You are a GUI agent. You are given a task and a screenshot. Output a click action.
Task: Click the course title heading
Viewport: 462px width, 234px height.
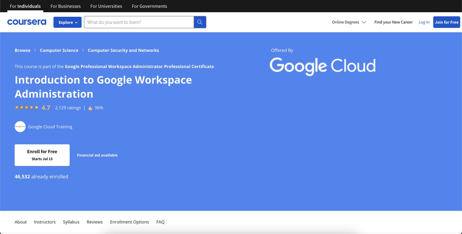(x=103, y=87)
